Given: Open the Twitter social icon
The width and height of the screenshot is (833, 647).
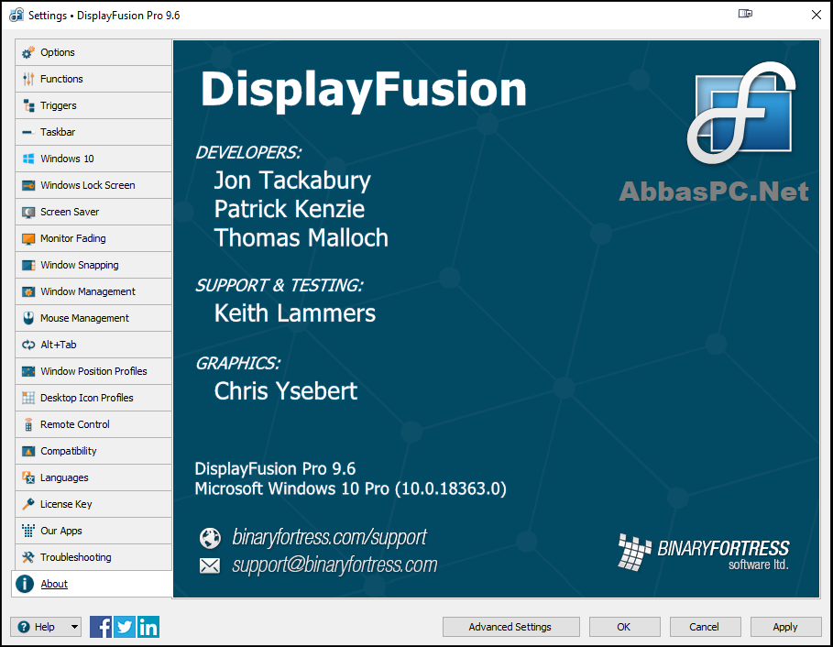Looking at the screenshot, I should tap(125, 627).
